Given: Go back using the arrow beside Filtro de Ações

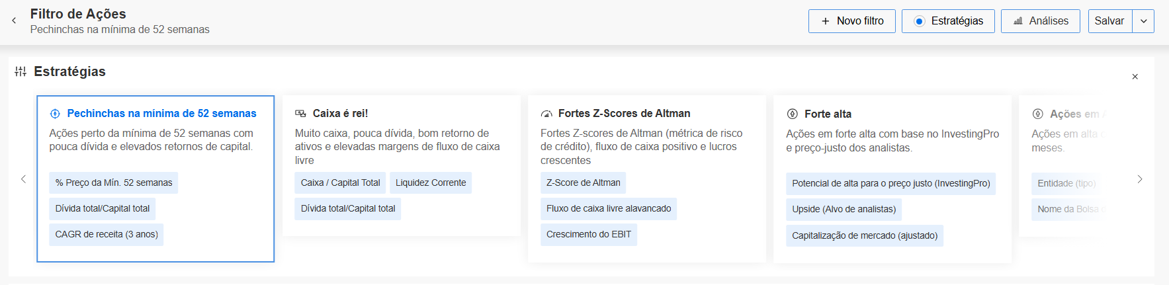Looking at the screenshot, I should click(x=14, y=20).
